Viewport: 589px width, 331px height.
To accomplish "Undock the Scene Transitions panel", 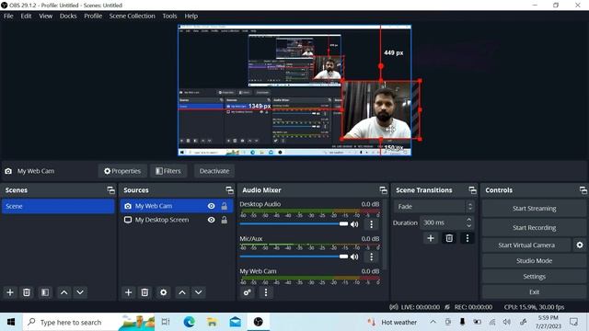I will pos(472,190).
